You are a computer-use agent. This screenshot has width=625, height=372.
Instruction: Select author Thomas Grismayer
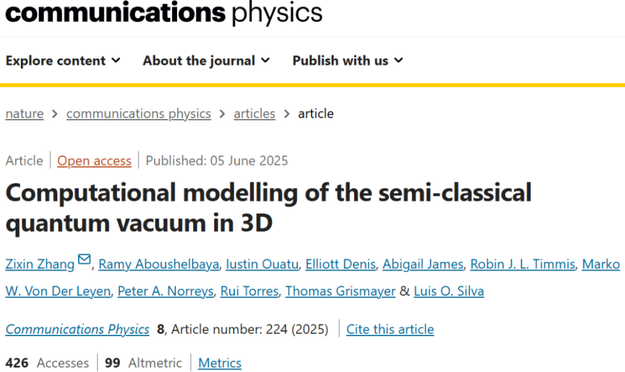point(340,291)
